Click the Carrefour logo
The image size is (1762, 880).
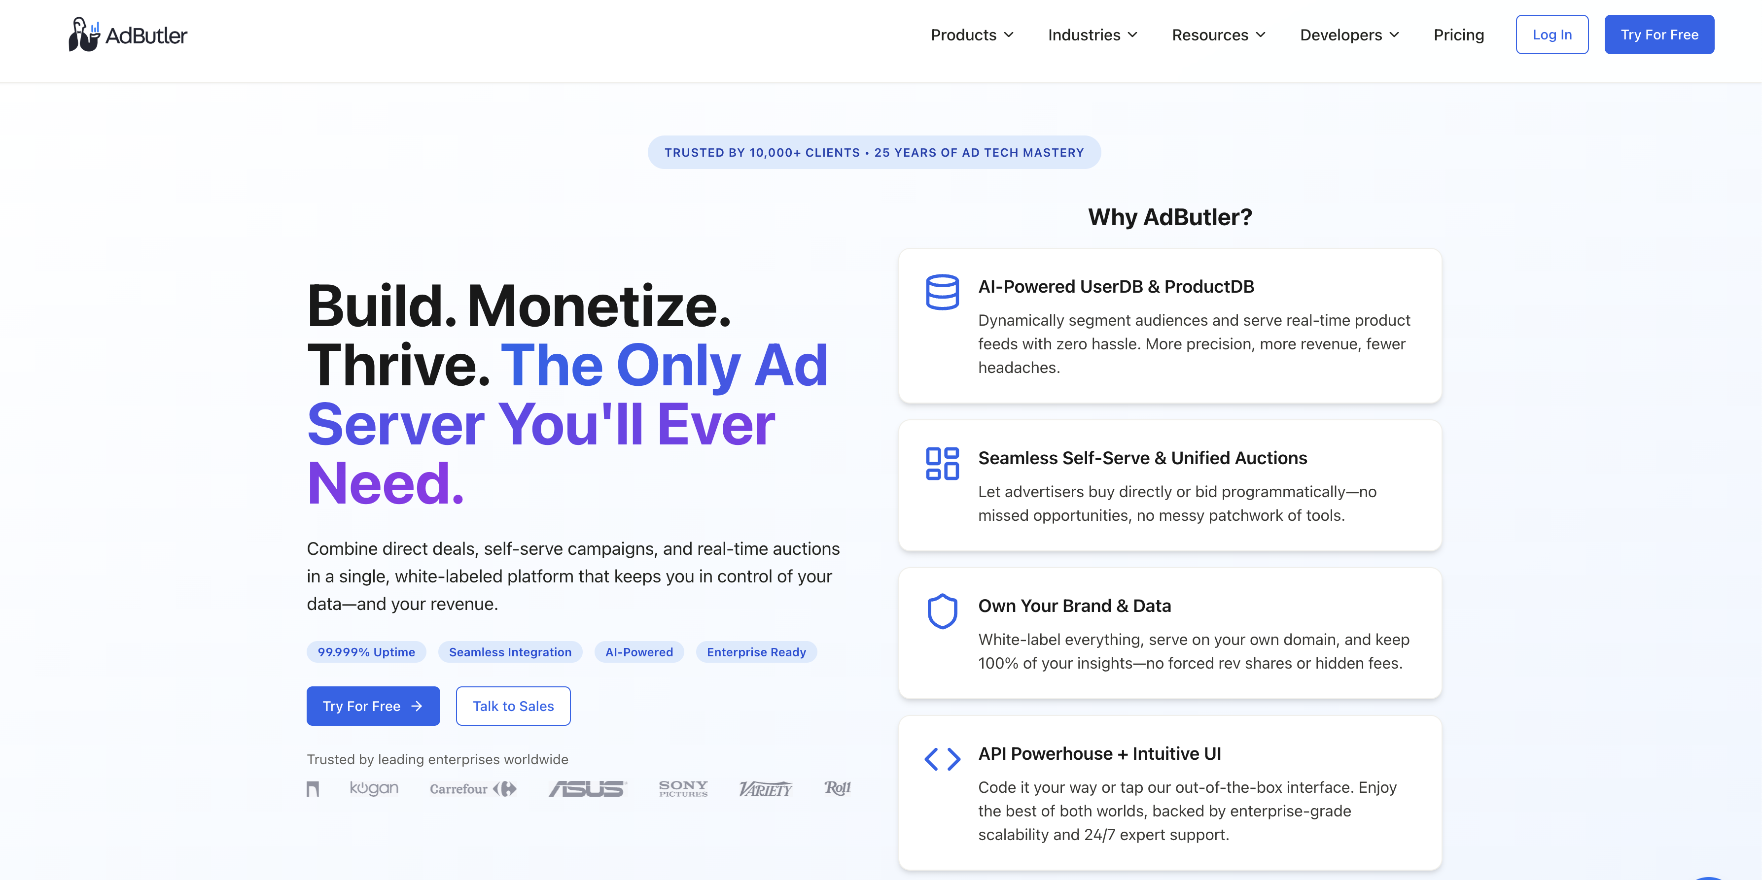click(x=473, y=788)
